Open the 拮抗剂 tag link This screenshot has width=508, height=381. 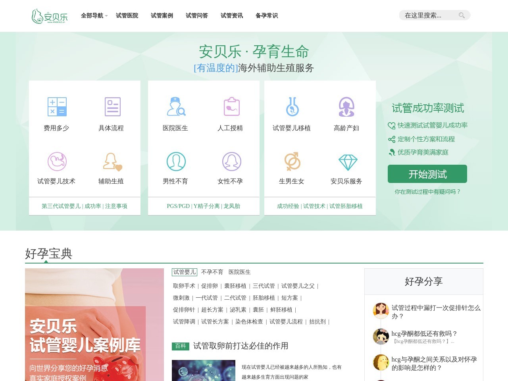pos(317,321)
